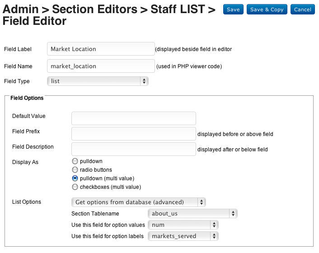Open the Section Tablename about_us dropdown
The width and height of the screenshot is (319, 253).
[192, 214]
